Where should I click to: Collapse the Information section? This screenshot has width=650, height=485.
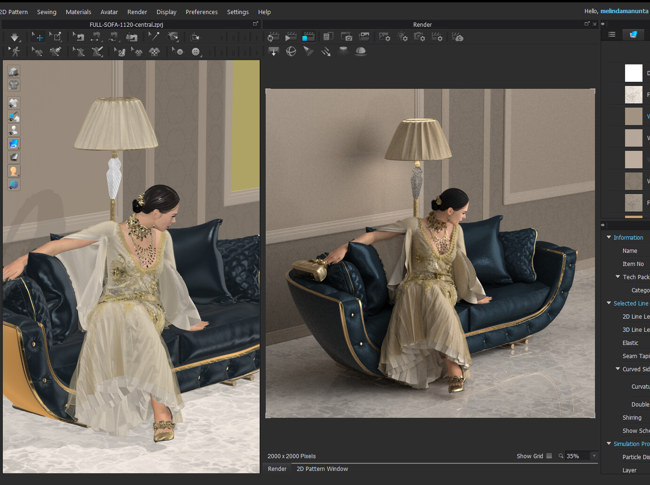point(609,238)
